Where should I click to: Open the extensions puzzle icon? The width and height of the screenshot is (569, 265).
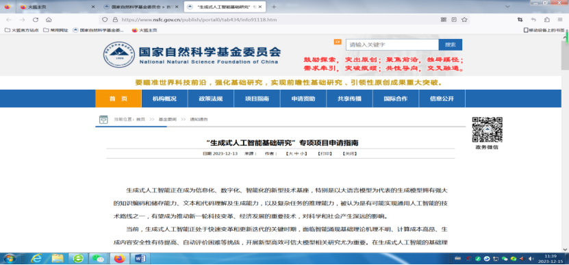(547, 20)
